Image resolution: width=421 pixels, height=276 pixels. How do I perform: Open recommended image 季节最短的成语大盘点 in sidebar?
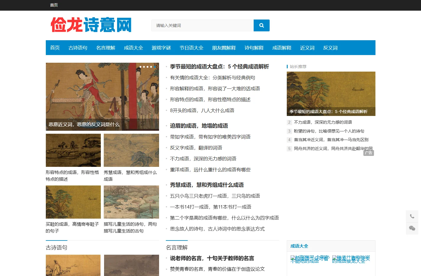coord(331,94)
